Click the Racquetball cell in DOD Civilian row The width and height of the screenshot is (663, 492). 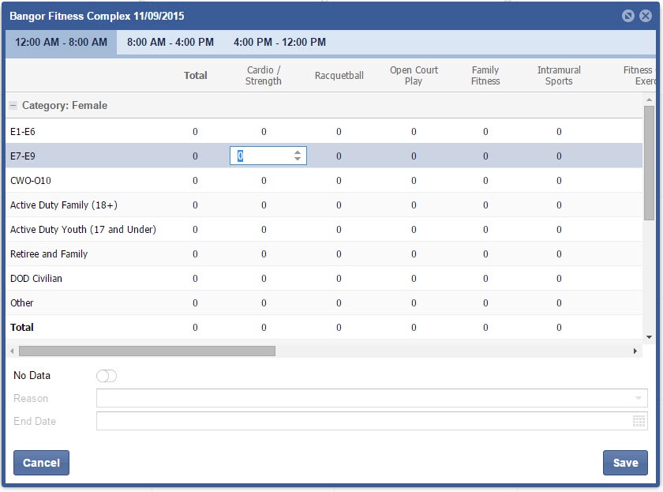click(339, 279)
